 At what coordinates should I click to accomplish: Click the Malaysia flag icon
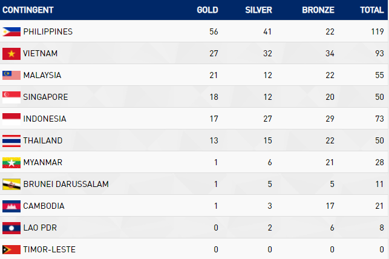tap(11, 75)
